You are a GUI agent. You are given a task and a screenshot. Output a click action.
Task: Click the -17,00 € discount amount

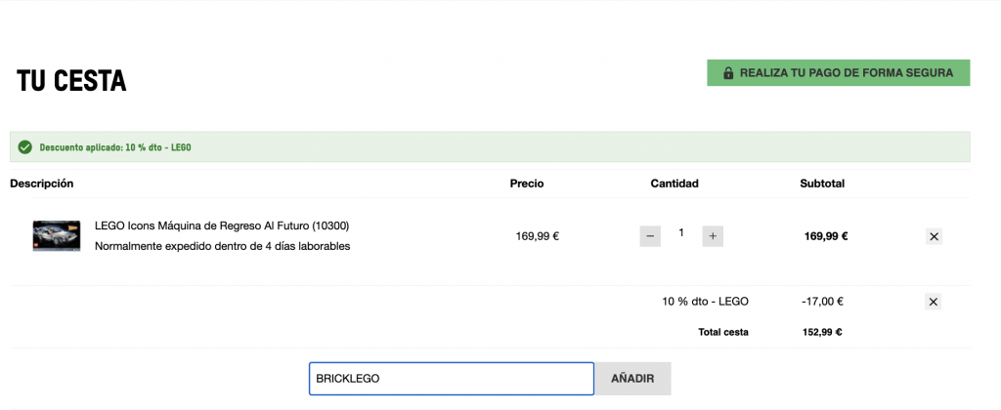click(x=822, y=302)
